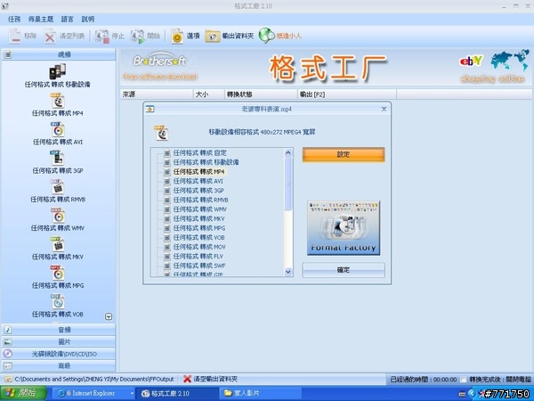This screenshot has height=401, width=534.
Task: Click the dialog list scrollbar thumb
Action: [288, 184]
